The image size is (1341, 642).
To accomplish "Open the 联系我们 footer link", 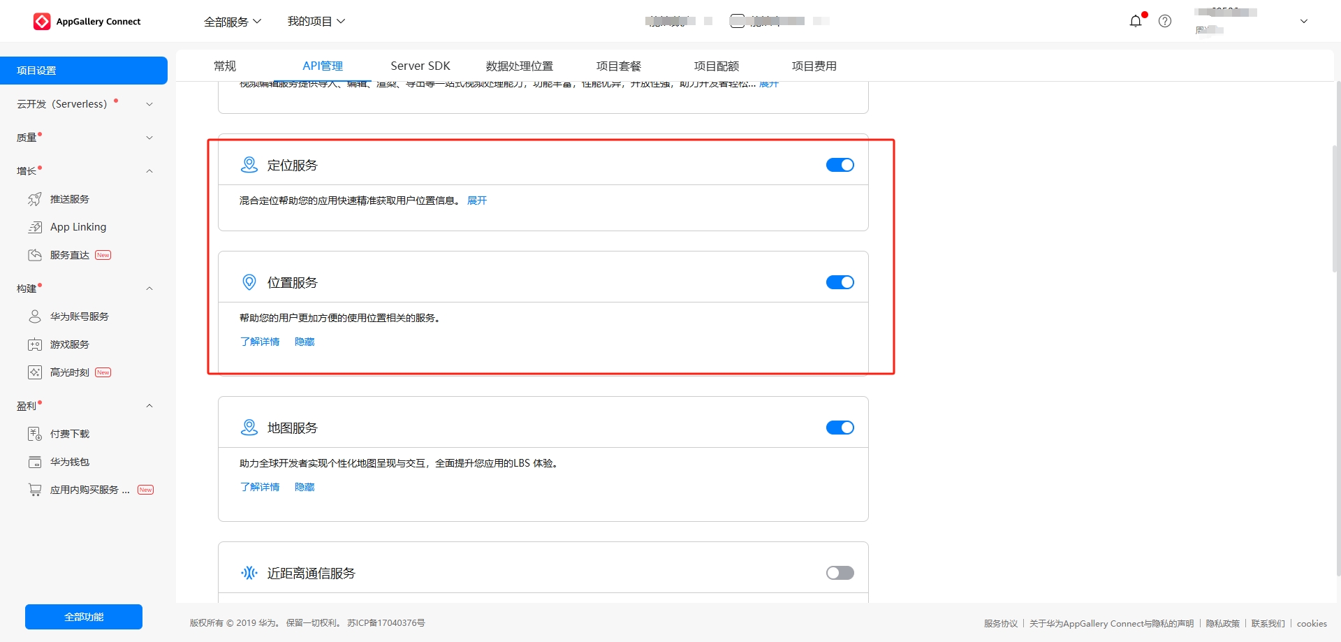I will click(x=1268, y=623).
